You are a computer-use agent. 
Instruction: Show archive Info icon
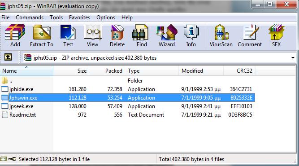191,32
